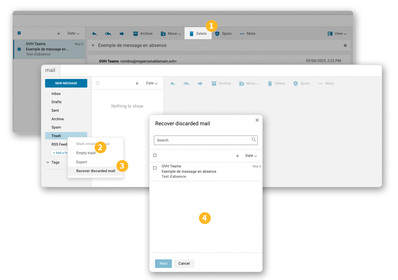The width and height of the screenshot is (398, 280).
Task: Click the Next button in the dialog
Action: tap(163, 263)
